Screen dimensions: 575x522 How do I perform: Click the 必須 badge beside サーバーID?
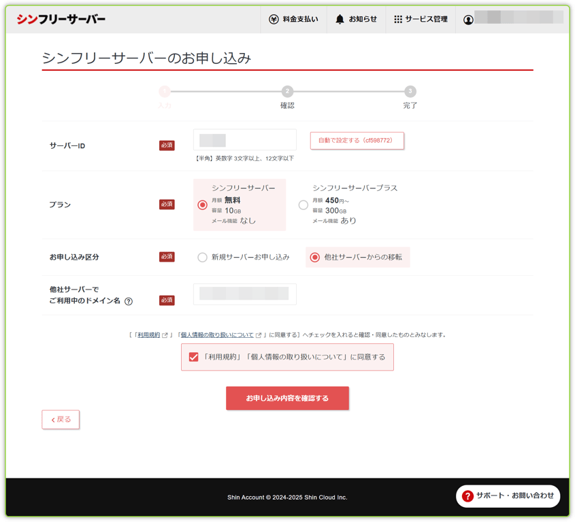click(167, 145)
